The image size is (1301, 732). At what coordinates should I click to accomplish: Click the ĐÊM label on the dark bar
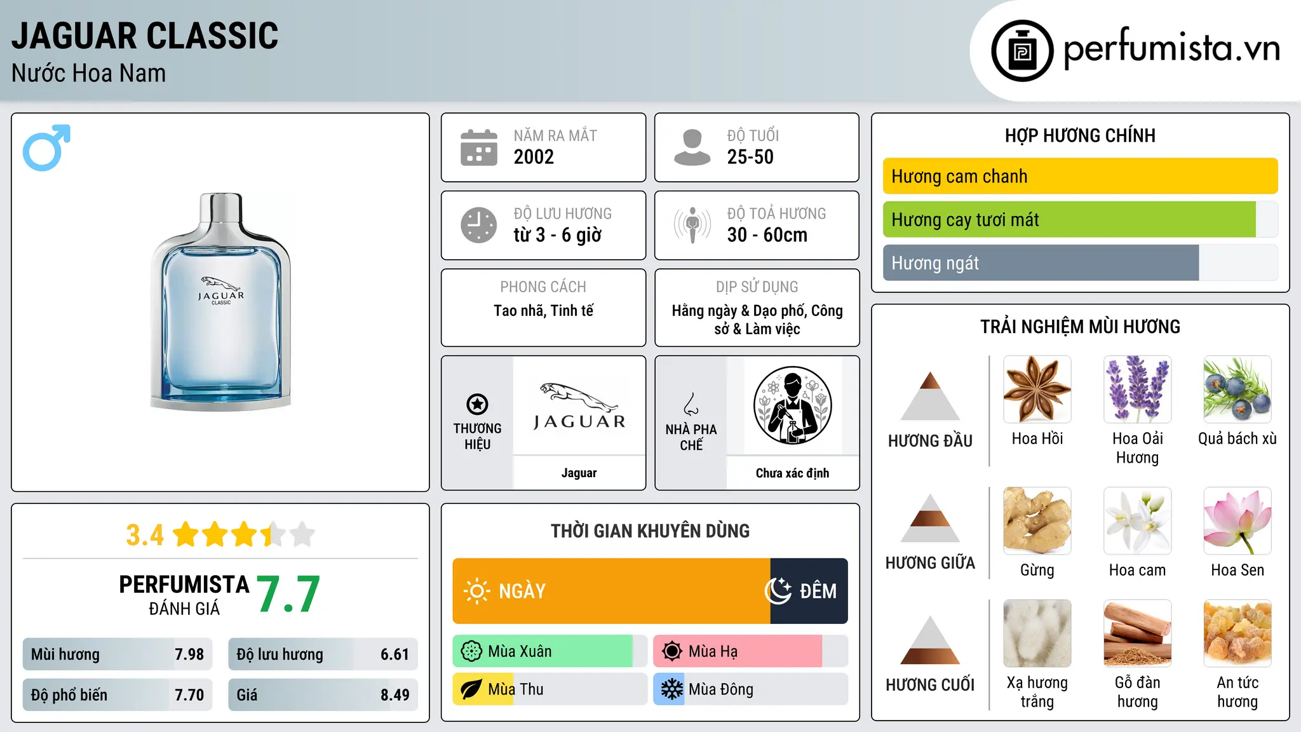[818, 591]
